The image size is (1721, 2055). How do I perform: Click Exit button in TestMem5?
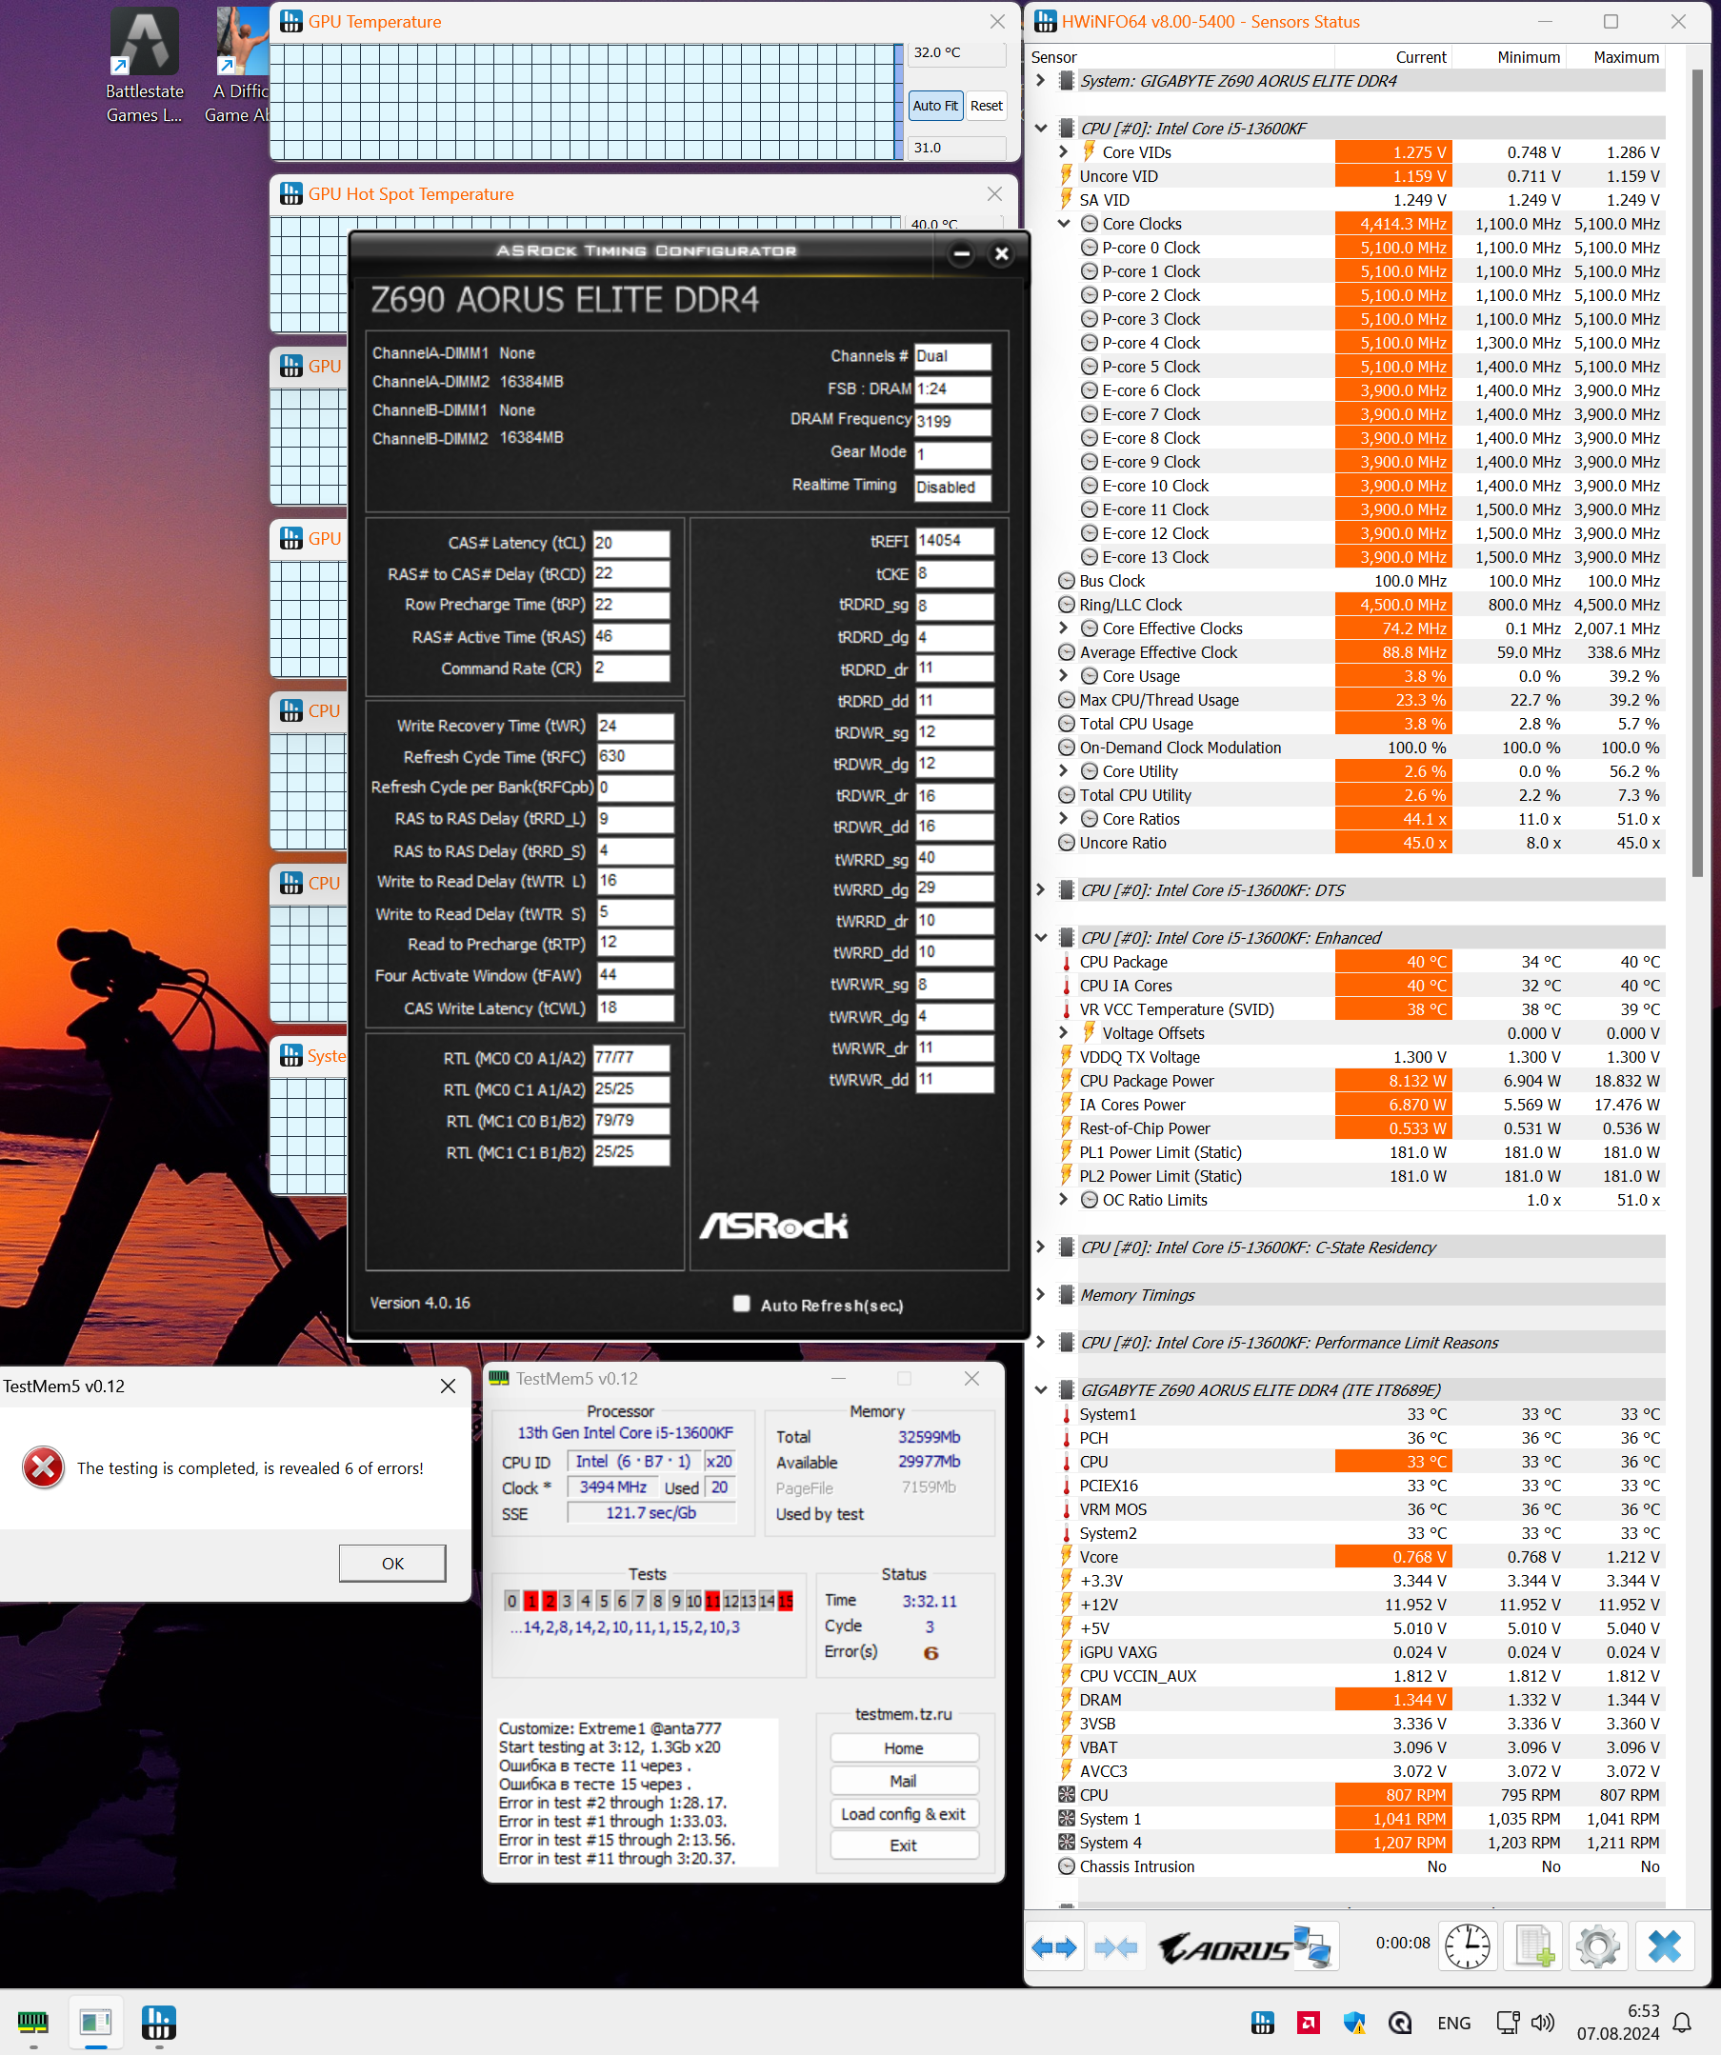click(904, 1846)
